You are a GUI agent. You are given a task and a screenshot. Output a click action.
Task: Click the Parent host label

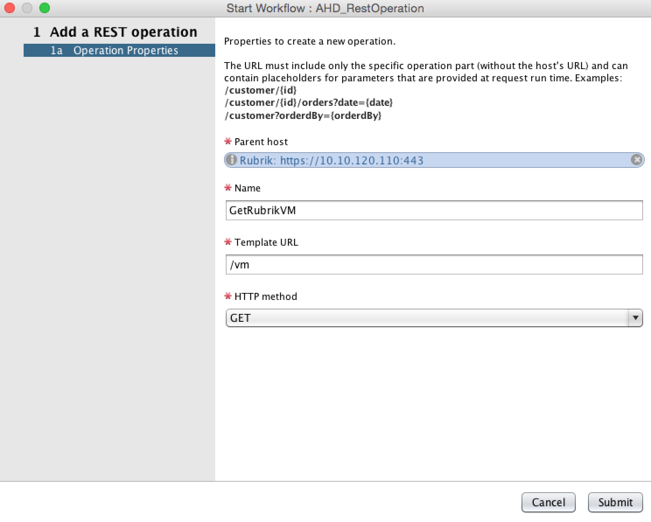(261, 142)
